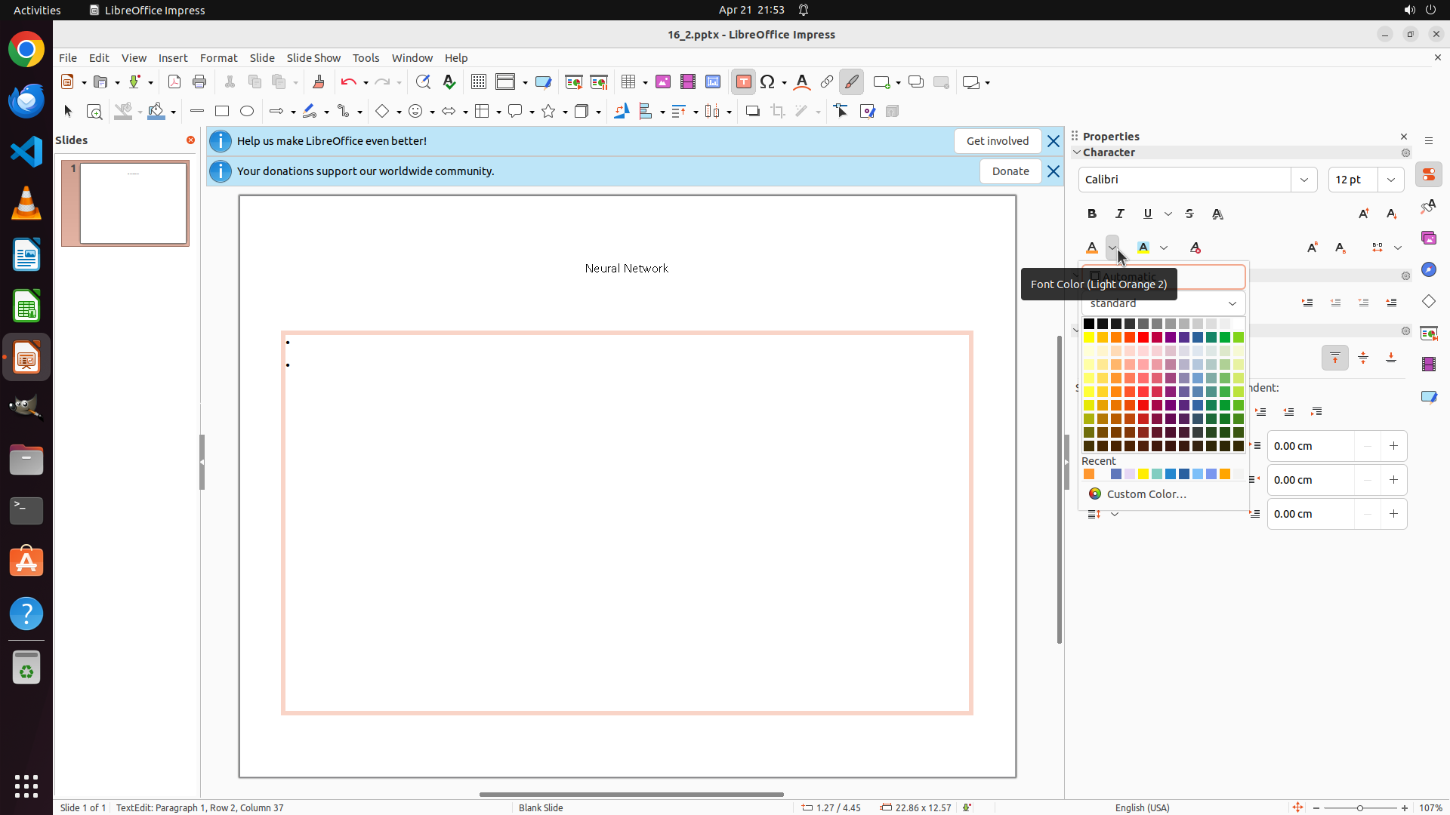Click the Insert Table icon
Viewport: 1450px width, 815px height.
(x=628, y=82)
